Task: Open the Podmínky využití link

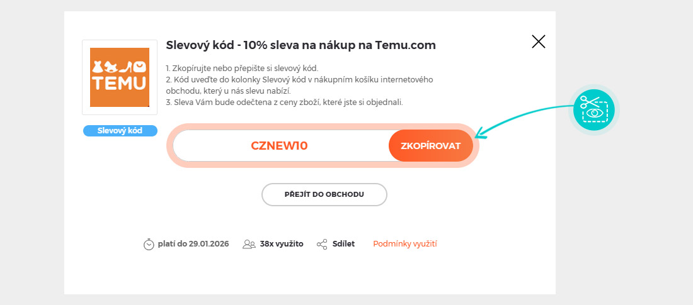Action: coord(405,243)
